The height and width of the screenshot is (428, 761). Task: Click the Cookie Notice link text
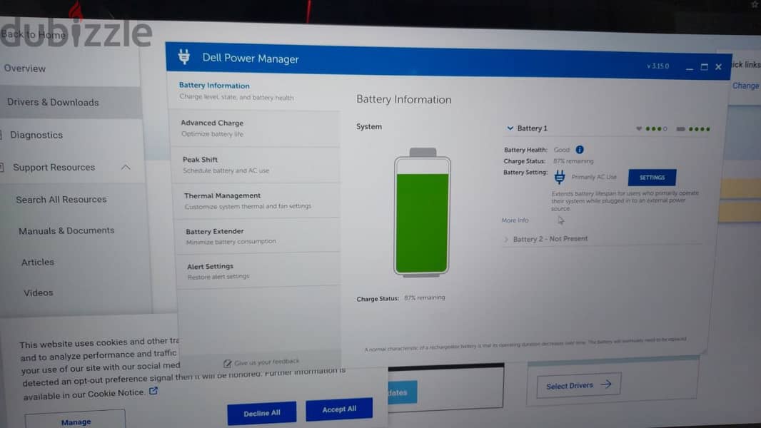[116, 393]
